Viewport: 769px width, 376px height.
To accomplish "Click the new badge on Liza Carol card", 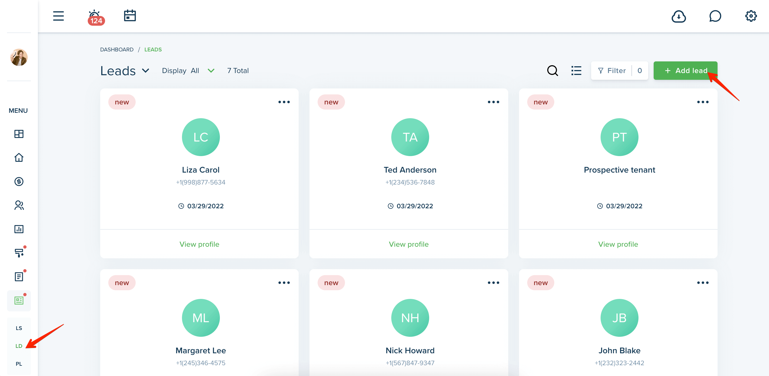I will pyautogui.click(x=122, y=102).
